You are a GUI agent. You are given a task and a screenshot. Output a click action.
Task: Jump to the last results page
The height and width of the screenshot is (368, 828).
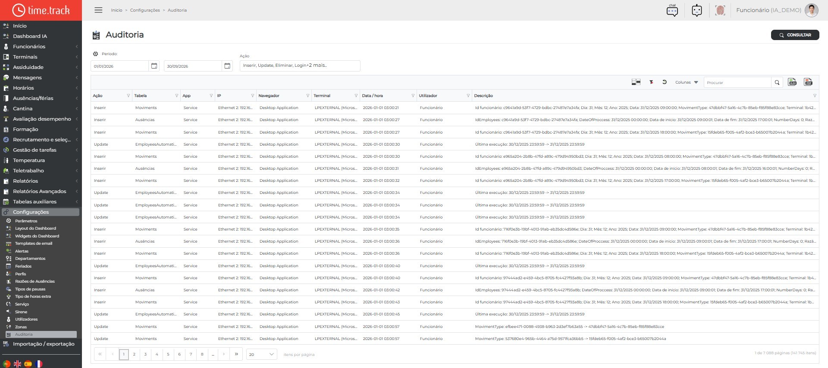pos(236,354)
